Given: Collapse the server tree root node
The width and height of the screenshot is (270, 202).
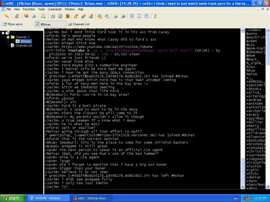Looking at the screenshot, I should click(x=3, y=33).
